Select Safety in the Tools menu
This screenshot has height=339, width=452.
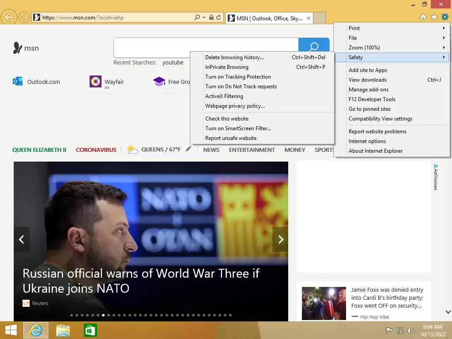click(x=392, y=57)
